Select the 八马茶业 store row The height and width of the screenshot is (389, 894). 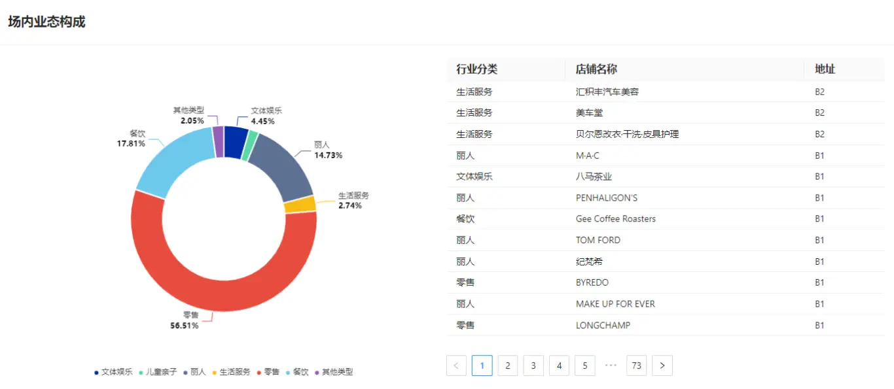pos(666,177)
